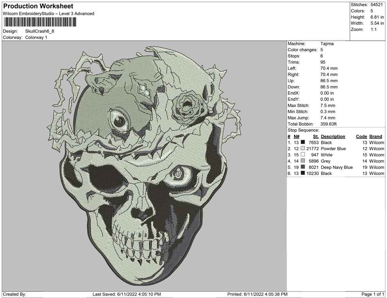Click the 'Production Worksheet' title
This screenshot has width=387, height=298.
38,6
